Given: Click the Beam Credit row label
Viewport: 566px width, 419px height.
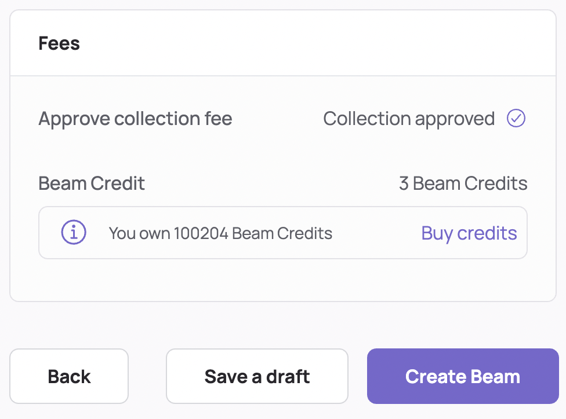Looking at the screenshot, I should pos(91,183).
